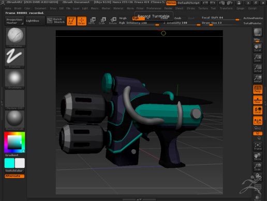The height and width of the screenshot is (201, 267).
Task: Open the Preferences menu
Action: (x=154, y=8)
